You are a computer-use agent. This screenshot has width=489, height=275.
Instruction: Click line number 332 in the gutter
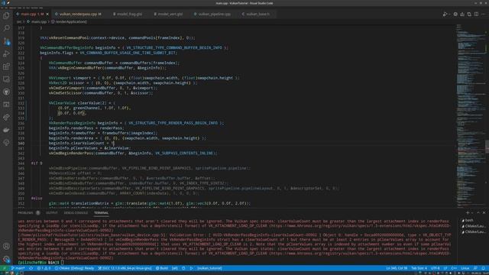coord(21,103)
